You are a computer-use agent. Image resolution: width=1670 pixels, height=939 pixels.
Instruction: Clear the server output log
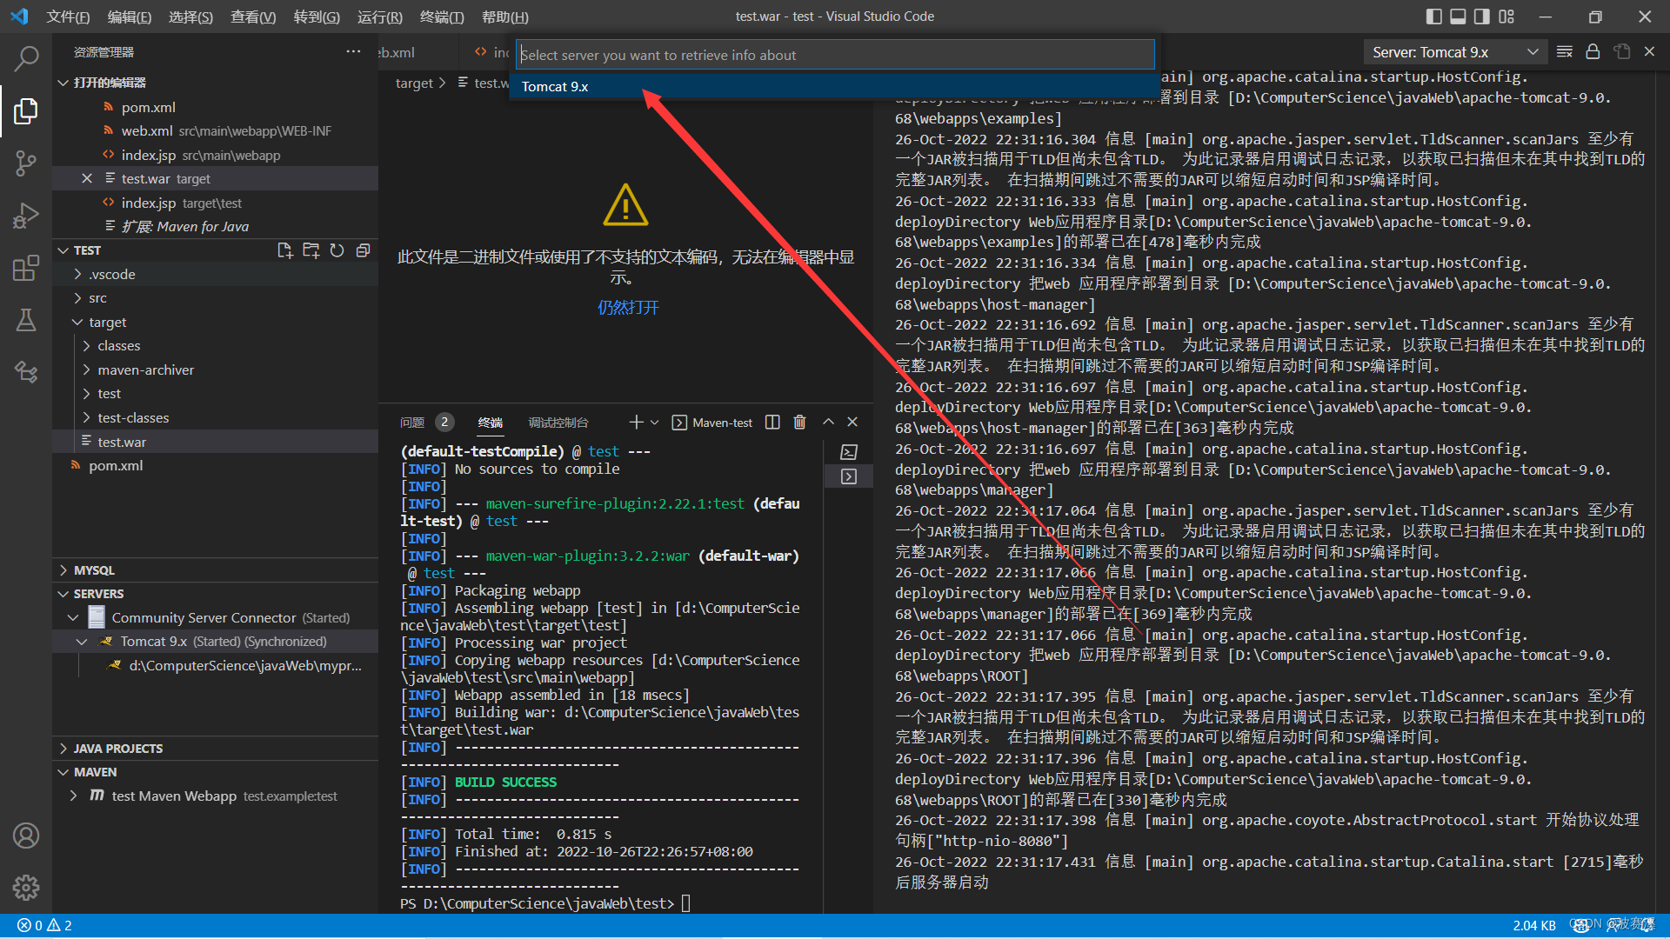coord(1564,52)
